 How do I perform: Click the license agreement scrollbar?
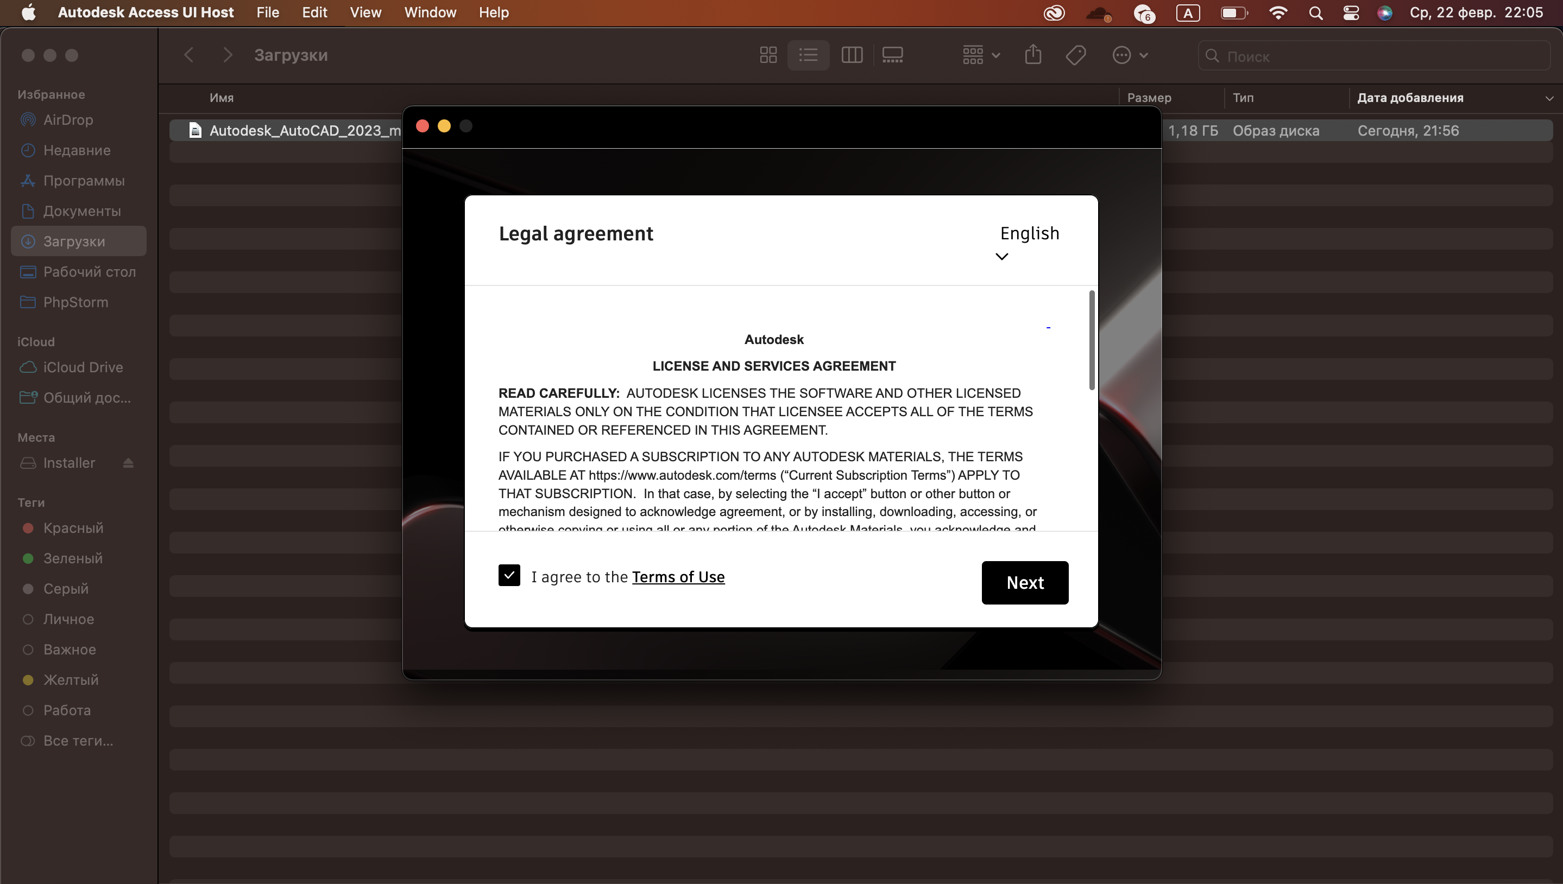(x=1092, y=340)
